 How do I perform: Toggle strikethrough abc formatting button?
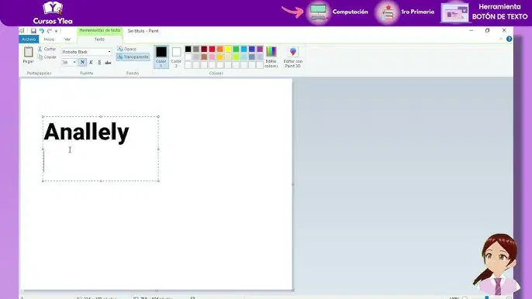click(x=108, y=63)
